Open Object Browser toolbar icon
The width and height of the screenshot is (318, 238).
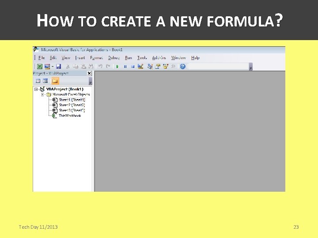coord(166,67)
